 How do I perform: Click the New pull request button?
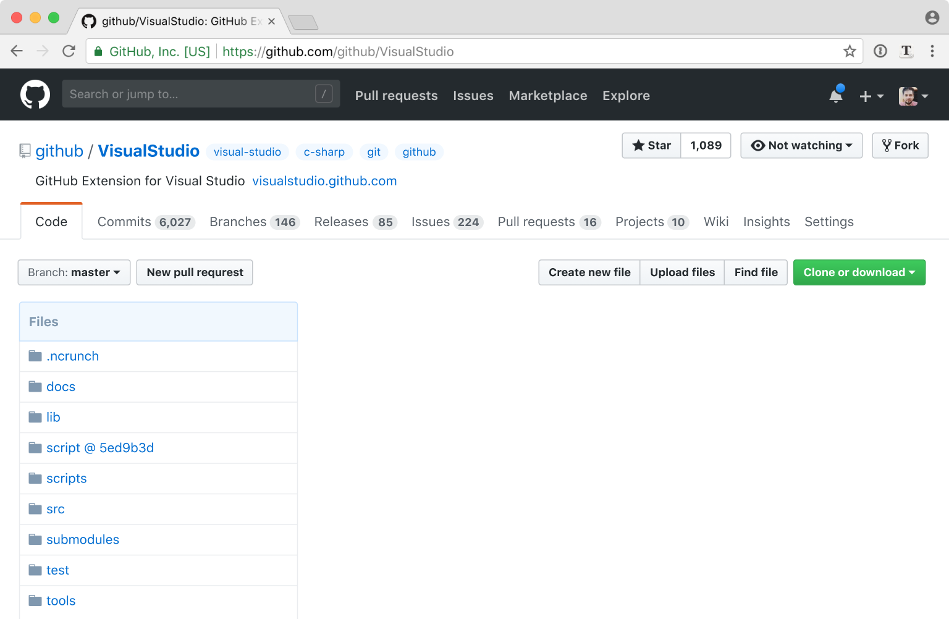click(194, 272)
